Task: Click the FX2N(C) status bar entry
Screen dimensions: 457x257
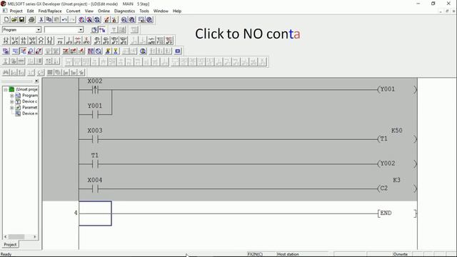Action: click(256, 254)
